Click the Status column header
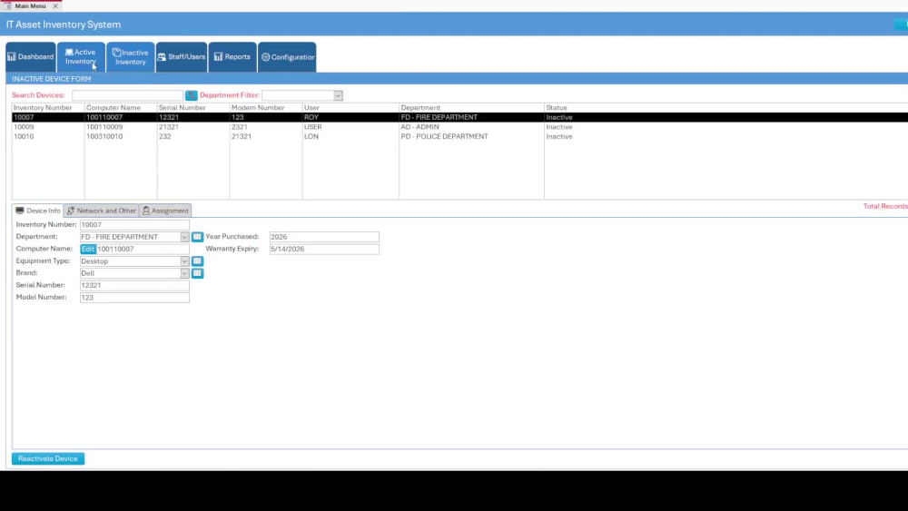This screenshot has height=511, width=908. coord(557,108)
